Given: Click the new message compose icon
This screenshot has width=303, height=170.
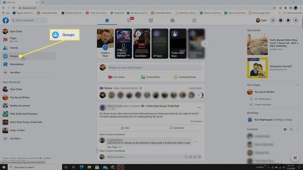Looking at the screenshot, I should click(x=295, y=157).
